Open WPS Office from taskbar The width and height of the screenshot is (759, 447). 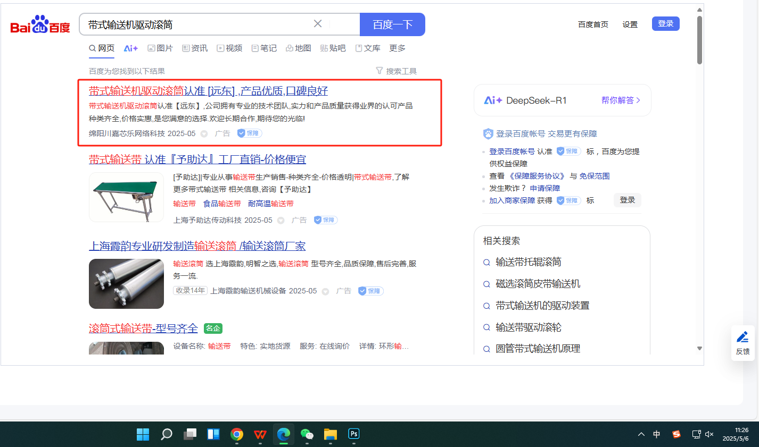260,434
